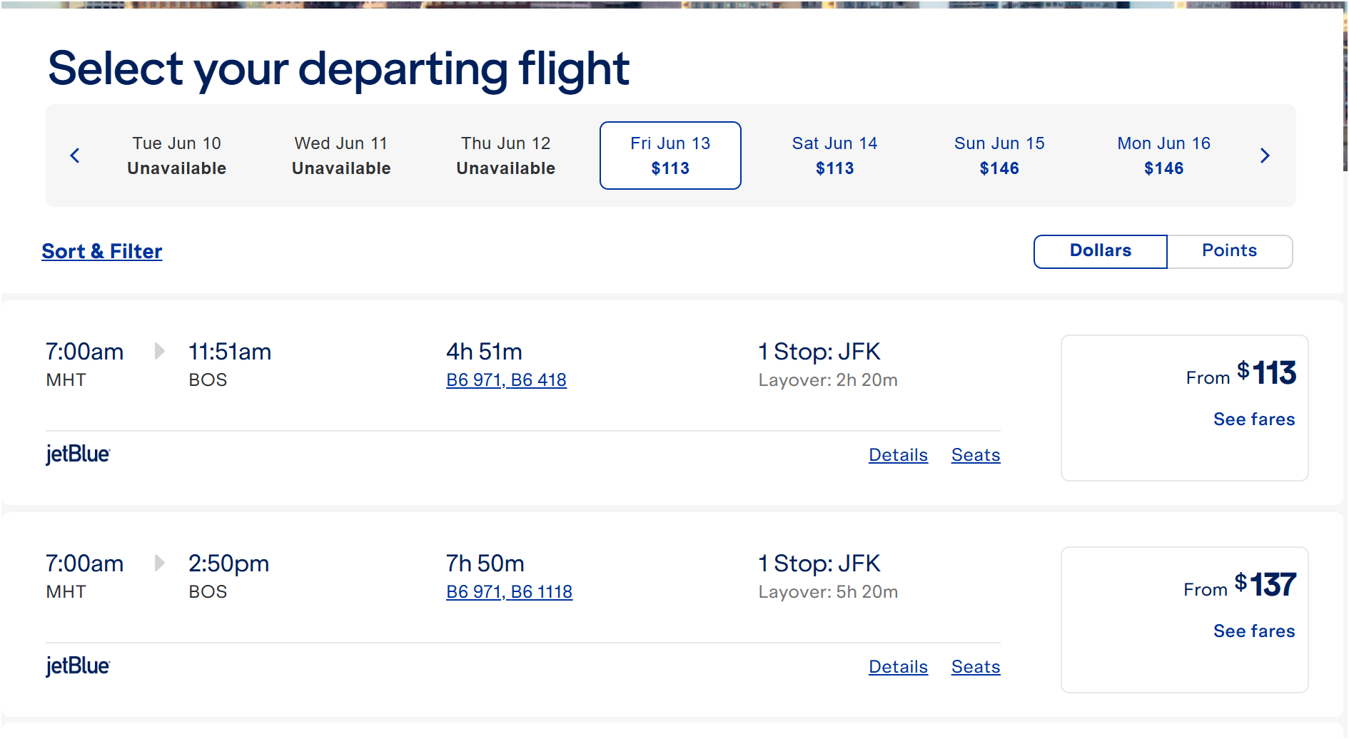
Task: Advance to next week of dates
Action: 1265,156
